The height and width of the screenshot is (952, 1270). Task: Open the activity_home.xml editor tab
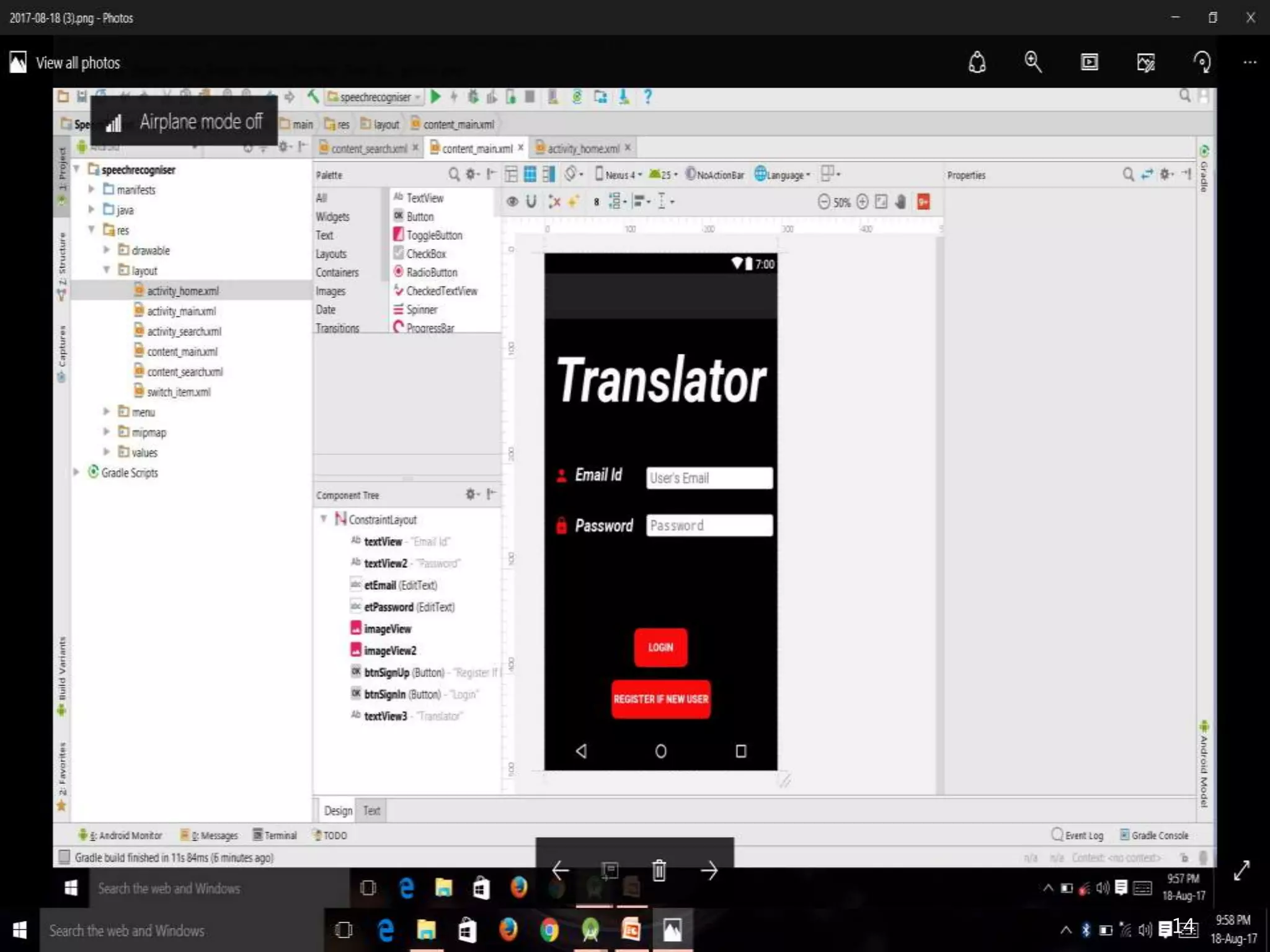(x=582, y=148)
